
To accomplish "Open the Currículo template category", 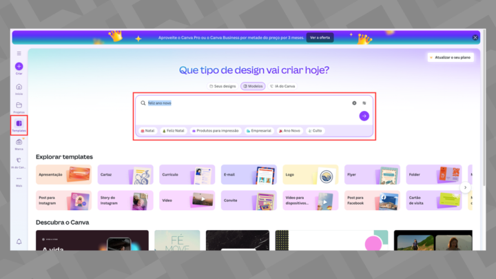I will click(187, 174).
